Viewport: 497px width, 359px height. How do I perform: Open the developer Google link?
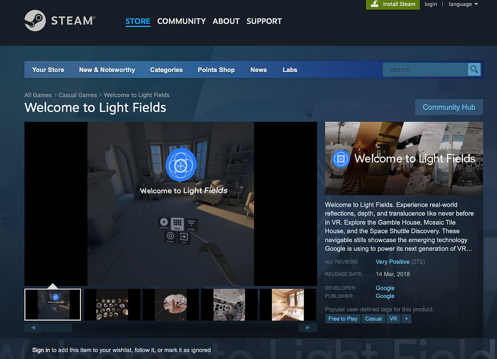(385, 288)
